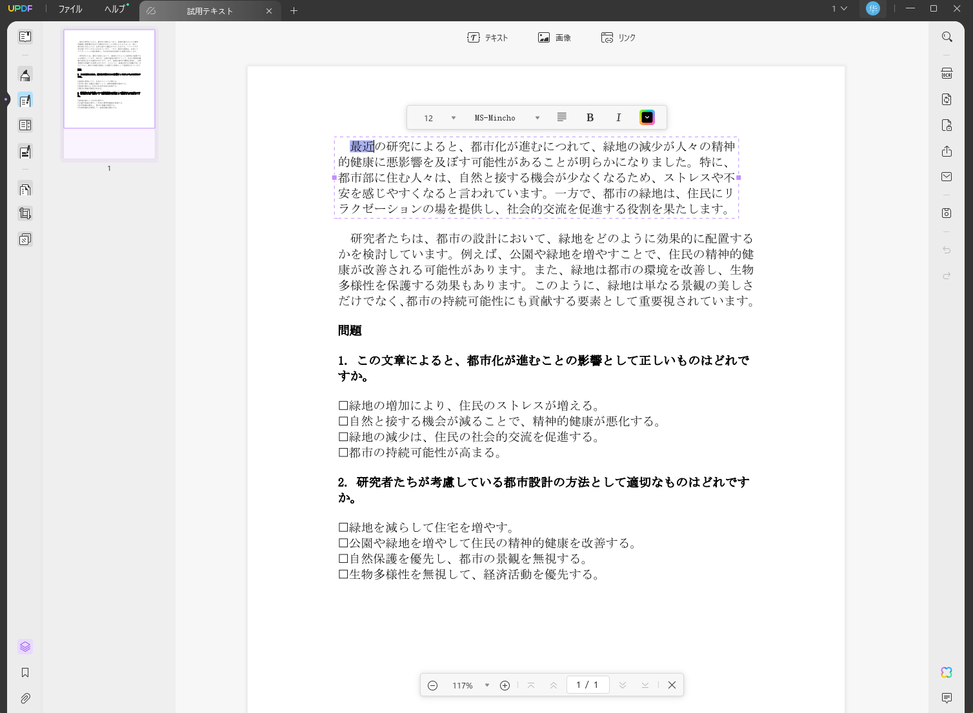Open the ファイル menu
The height and width of the screenshot is (713, 973).
coord(70,9)
